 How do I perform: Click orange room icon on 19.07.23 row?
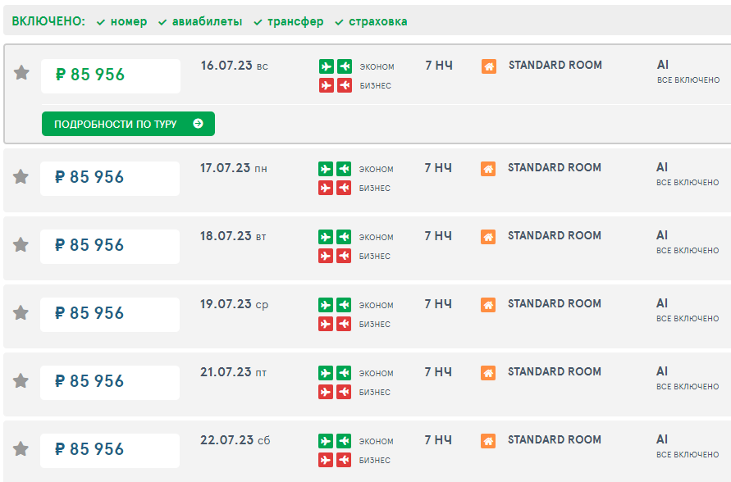pyautogui.click(x=488, y=305)
